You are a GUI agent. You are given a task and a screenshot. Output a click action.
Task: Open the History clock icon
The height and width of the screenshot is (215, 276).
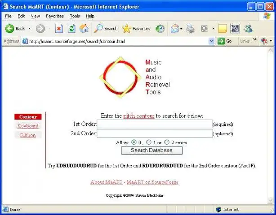tap(160, 29)
